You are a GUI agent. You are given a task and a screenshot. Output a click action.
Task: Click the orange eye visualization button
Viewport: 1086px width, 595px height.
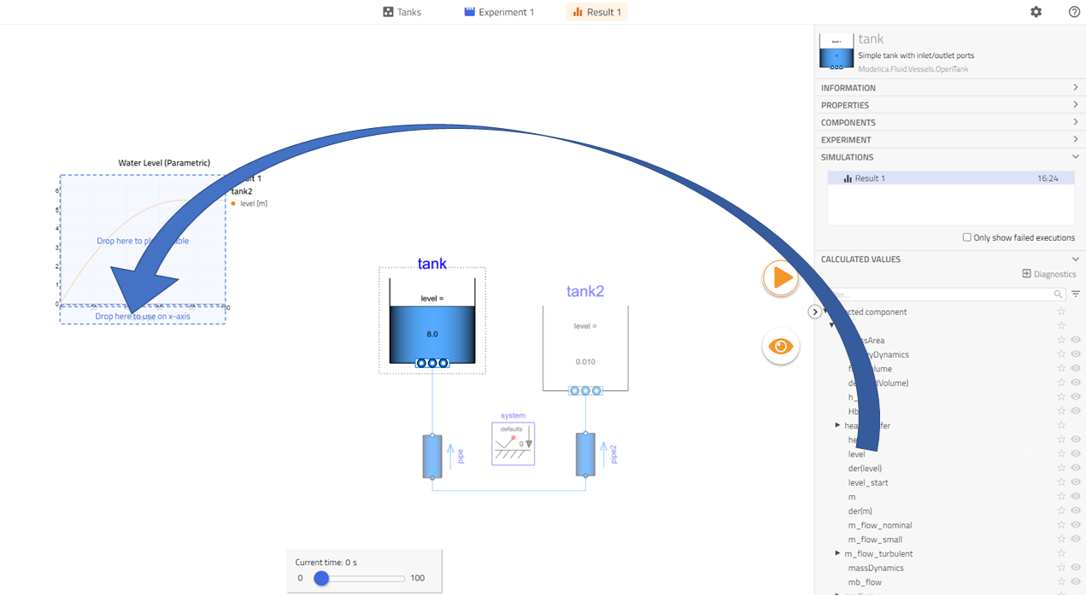(781, 347)
